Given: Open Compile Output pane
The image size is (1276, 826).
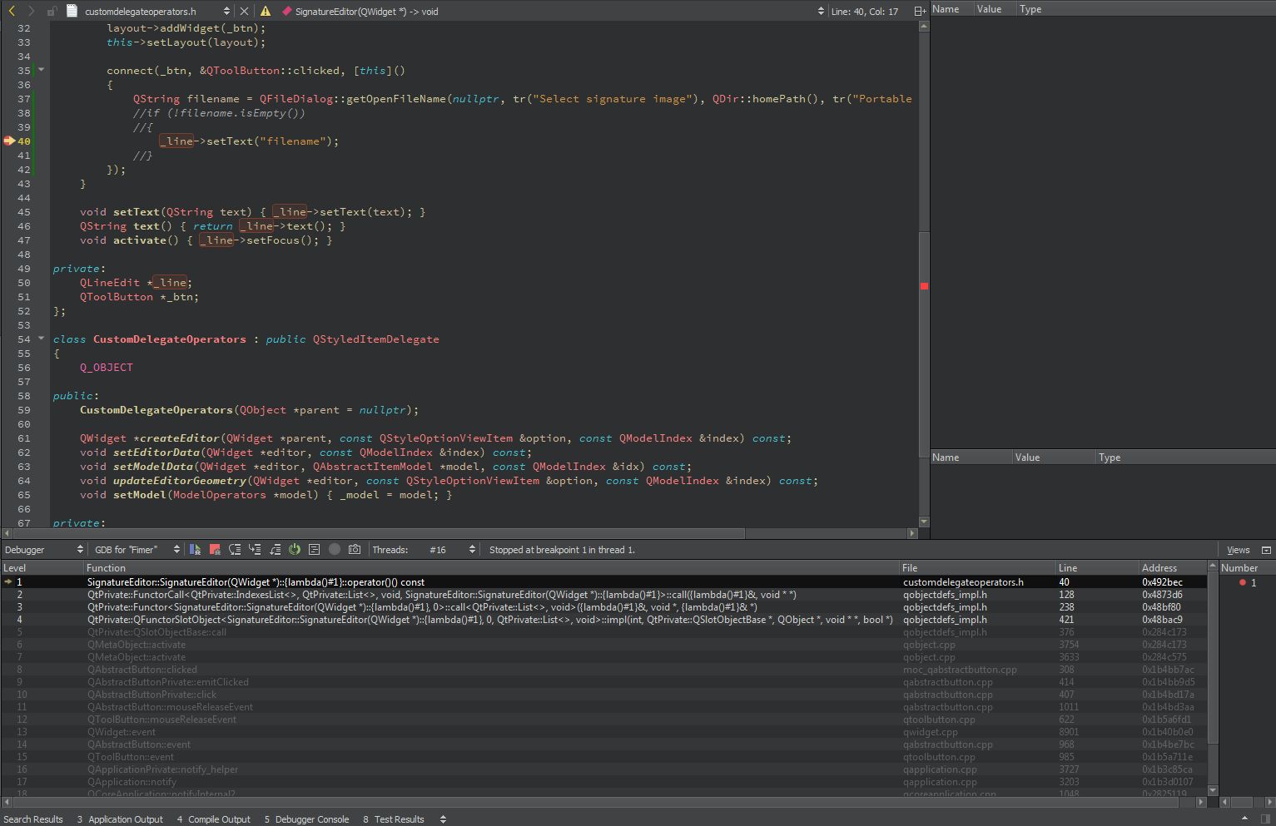Looking at the screenshot, I should [213, 819].
